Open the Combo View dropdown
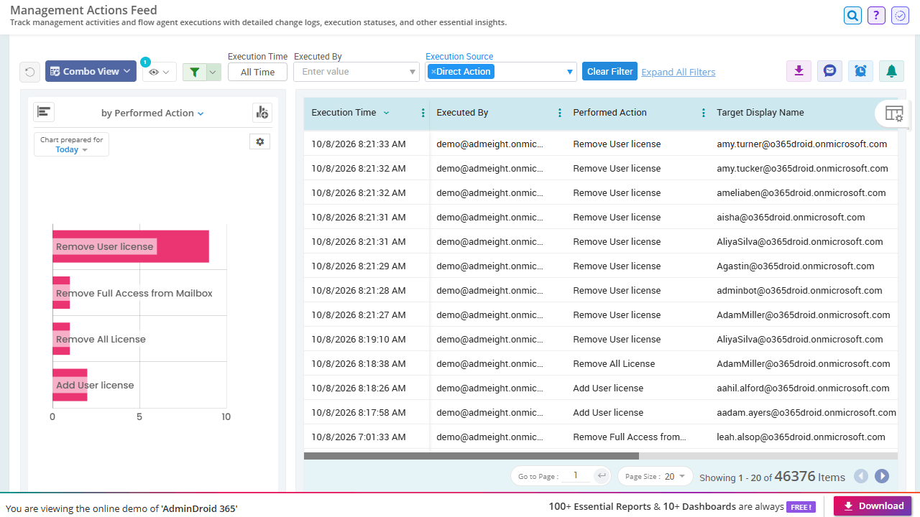This screenshot has width=920, height=517. 91,71
